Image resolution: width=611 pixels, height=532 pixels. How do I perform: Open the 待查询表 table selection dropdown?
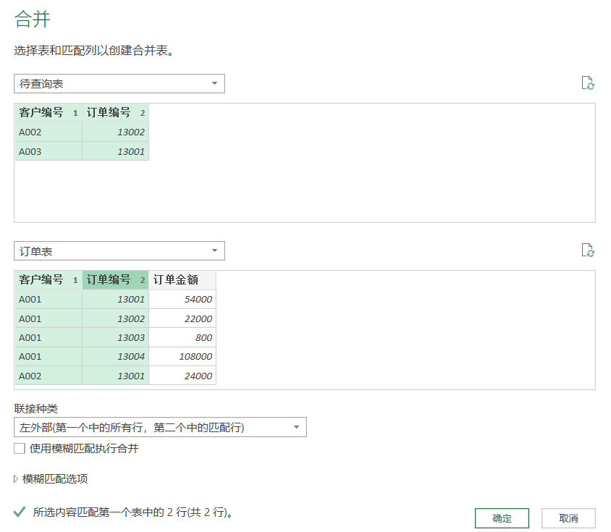click(x=119, y=84)
